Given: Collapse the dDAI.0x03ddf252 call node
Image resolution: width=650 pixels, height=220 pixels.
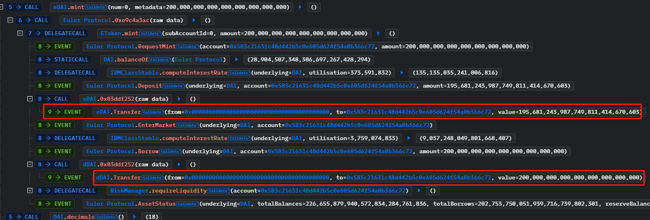Looking at the screenshot, I should [30, 164].
